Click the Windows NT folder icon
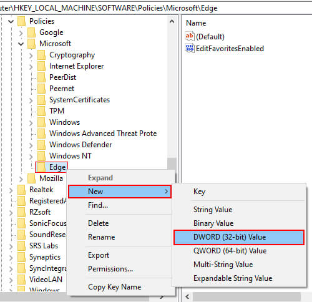 [42, 156]
